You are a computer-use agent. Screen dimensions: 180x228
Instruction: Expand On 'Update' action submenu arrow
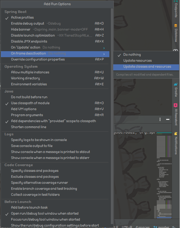coord(104,48)
